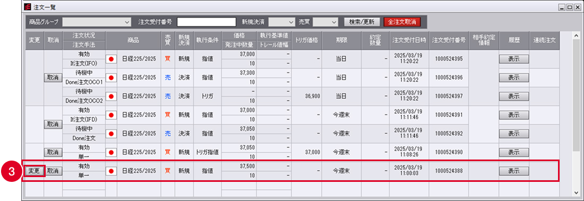The width and height of the screenshot is (584, 201).
Task: Click the 2025/03/19 11:08:26 timestamp
Action: tap(409, 152)
